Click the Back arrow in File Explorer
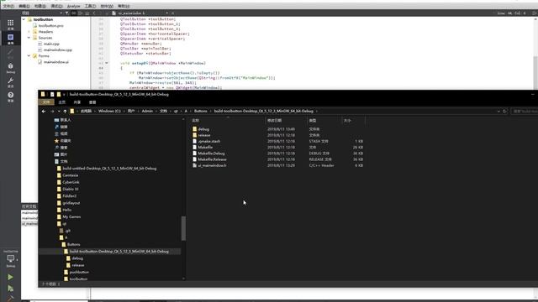Viewport: 538px width, 302px height. tap(44, 112)
